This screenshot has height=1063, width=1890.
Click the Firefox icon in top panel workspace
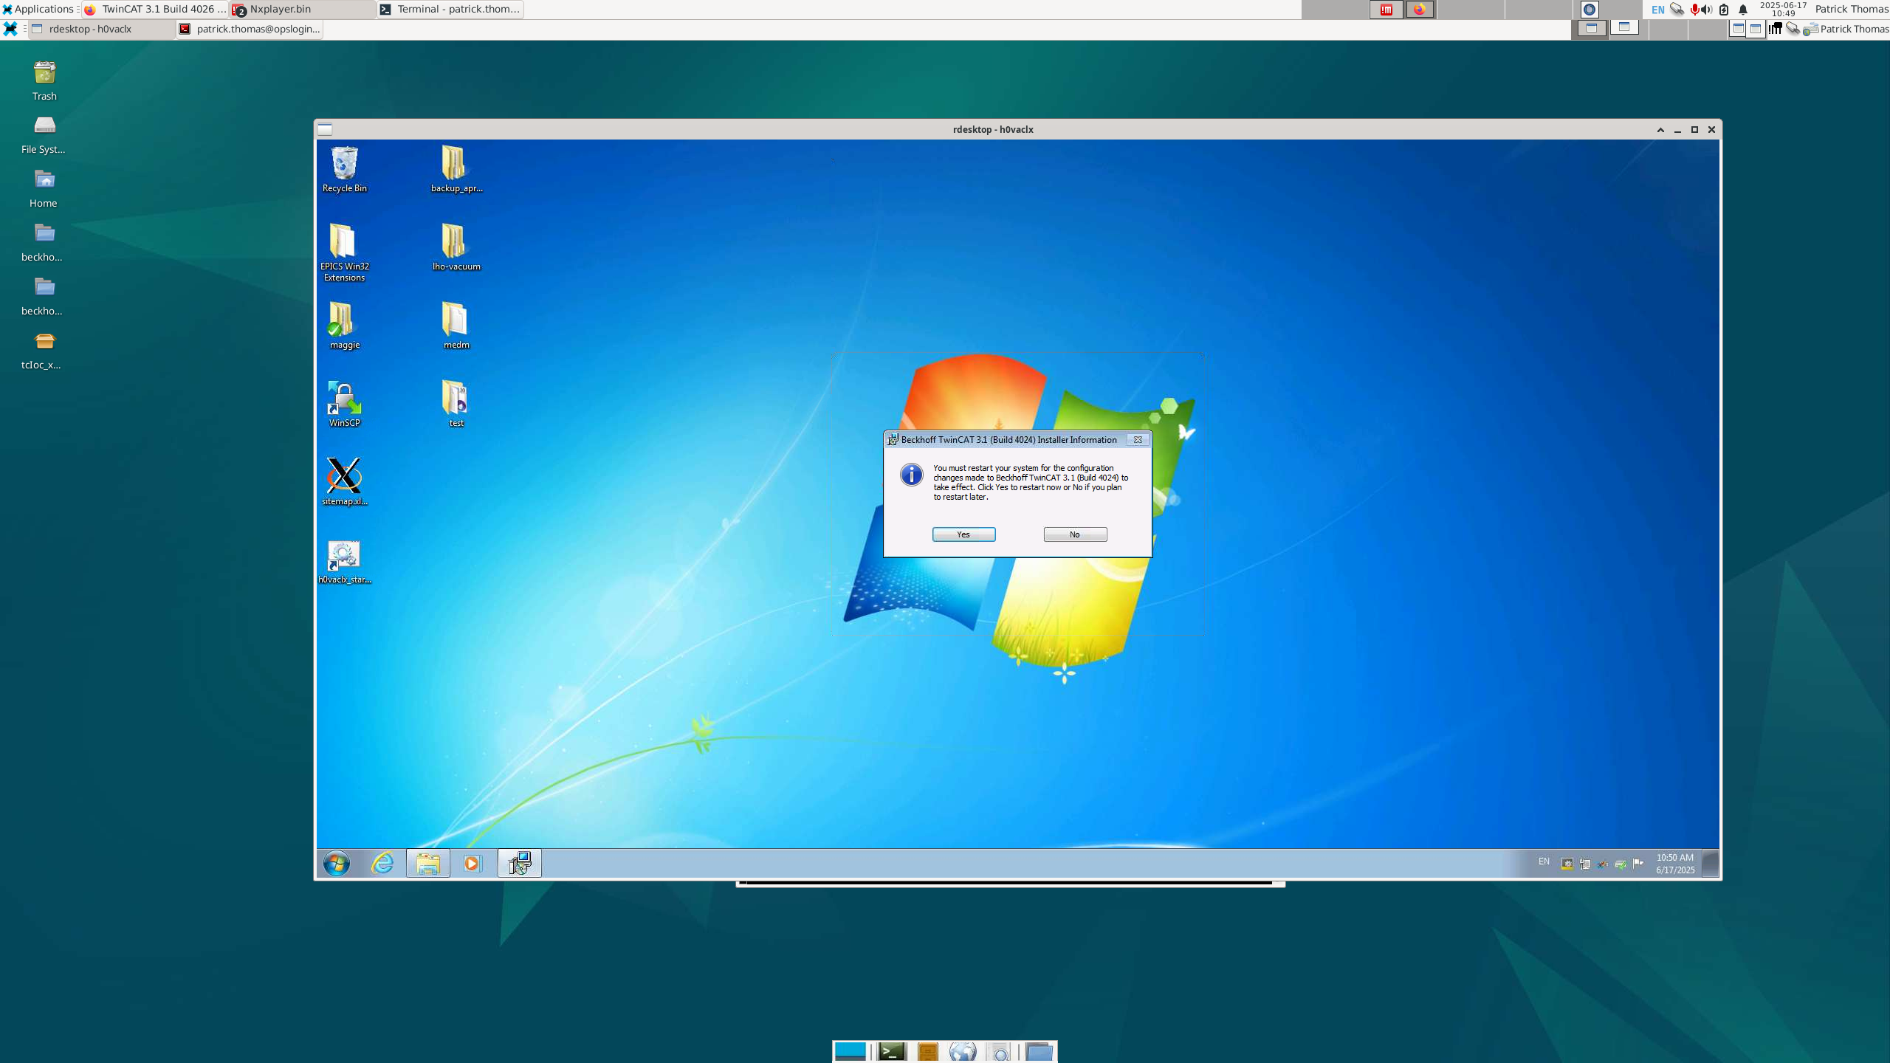click(1419, 10)
